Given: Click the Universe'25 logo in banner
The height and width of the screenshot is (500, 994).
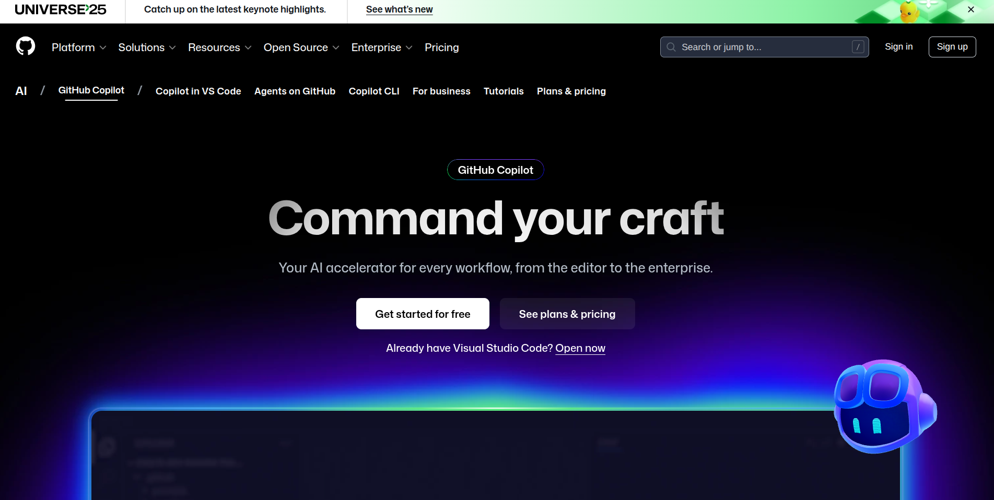Looking at the screenshot, I should pyautogui.click(x=61, y=10).
